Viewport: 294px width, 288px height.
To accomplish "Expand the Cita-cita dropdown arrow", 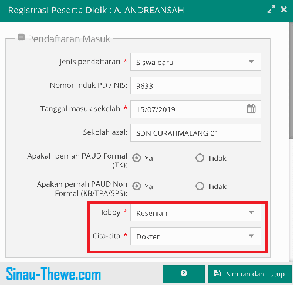I will pos(251,236).
